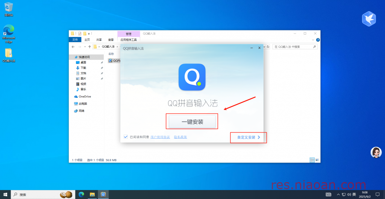Expand the Explorer ribbon with chevron

click(313, 40)
